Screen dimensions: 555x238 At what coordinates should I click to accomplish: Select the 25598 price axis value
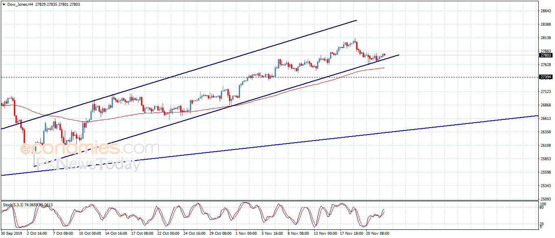pos(546,172)
